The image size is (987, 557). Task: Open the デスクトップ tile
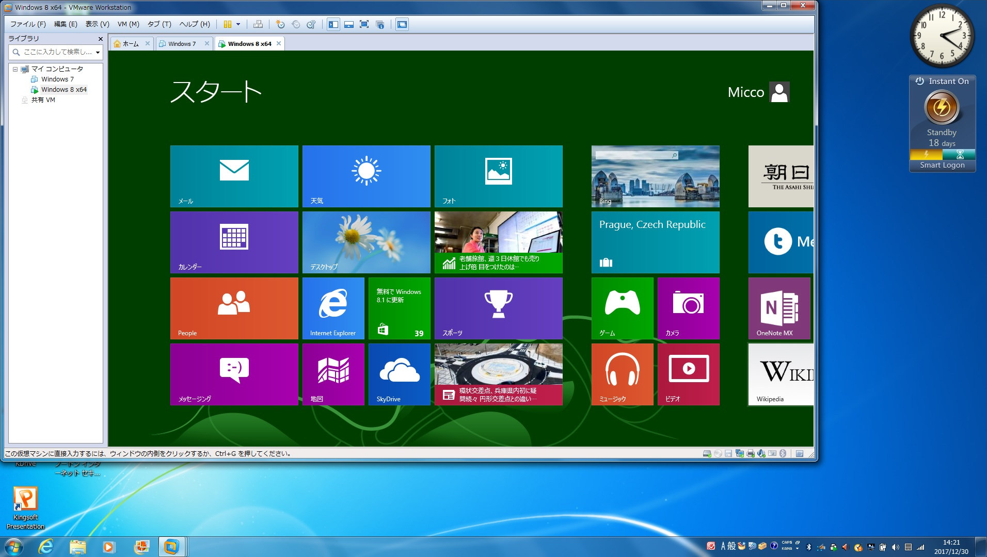tap(367, 242)
